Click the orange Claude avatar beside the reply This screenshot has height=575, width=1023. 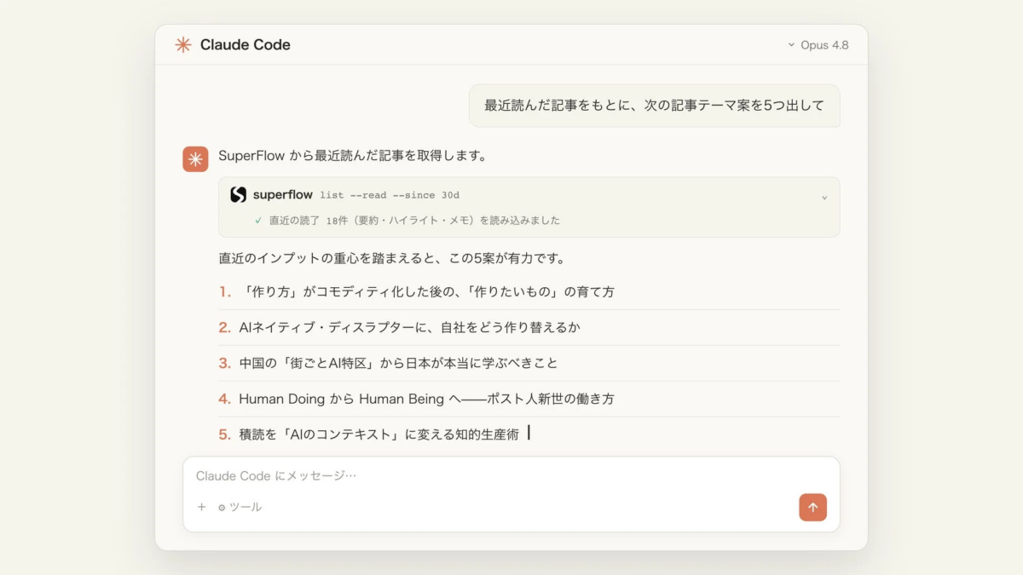(195, 158)
